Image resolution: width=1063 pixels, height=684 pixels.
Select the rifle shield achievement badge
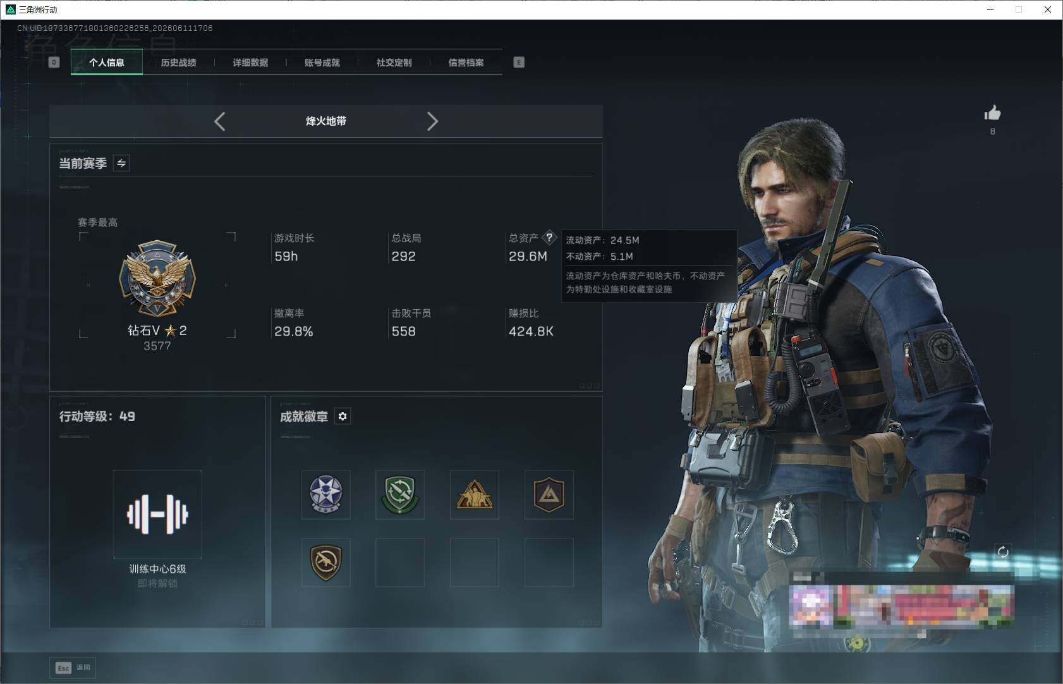(326, 563)
